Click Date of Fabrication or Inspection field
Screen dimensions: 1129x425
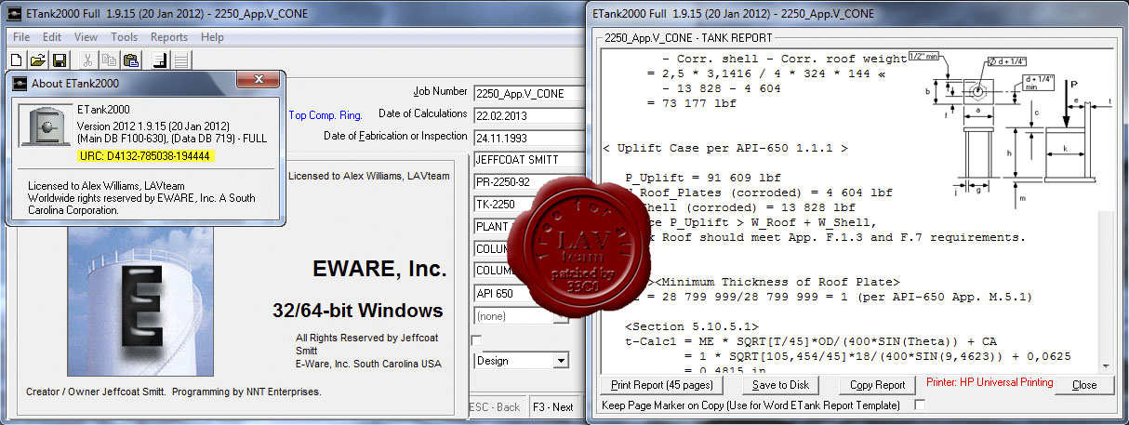[526, 138]
